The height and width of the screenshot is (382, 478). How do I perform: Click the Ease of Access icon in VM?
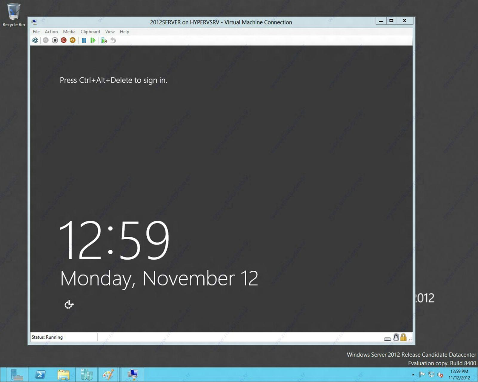[69, 304]
